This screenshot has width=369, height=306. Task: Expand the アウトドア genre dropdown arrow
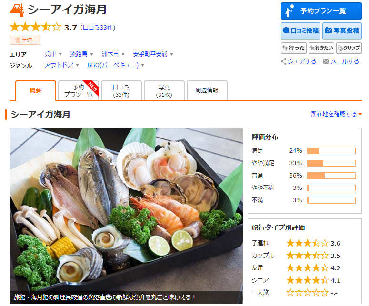(78, 65)
